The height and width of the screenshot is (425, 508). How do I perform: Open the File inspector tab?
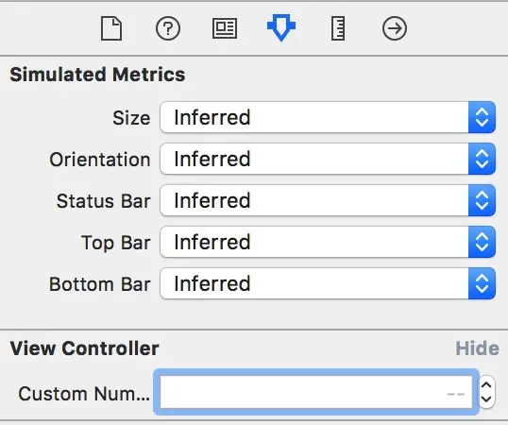coord(111,29)
